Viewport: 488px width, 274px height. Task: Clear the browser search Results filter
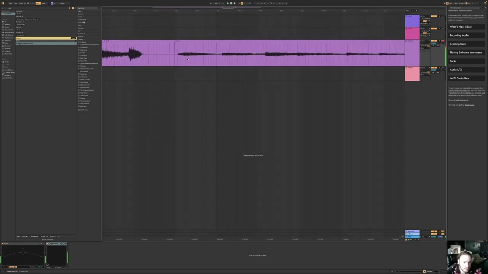pyautogui.click(x=73, y=38)
